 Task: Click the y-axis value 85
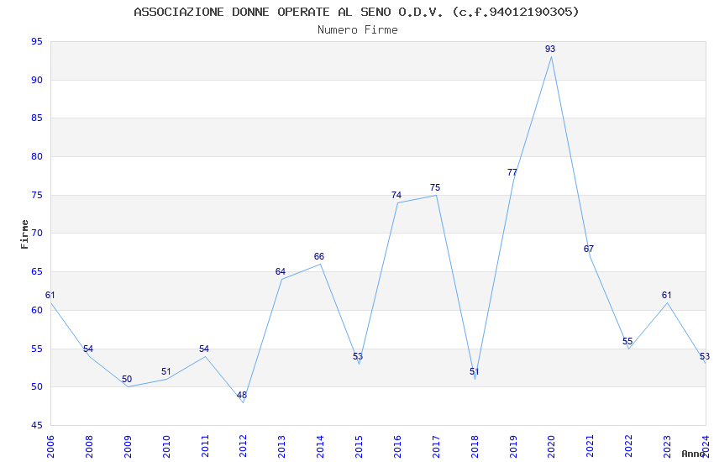(37, 118)
